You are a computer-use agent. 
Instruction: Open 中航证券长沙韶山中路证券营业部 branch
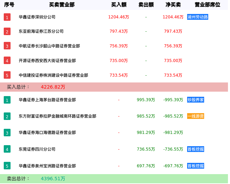[49, 46]
